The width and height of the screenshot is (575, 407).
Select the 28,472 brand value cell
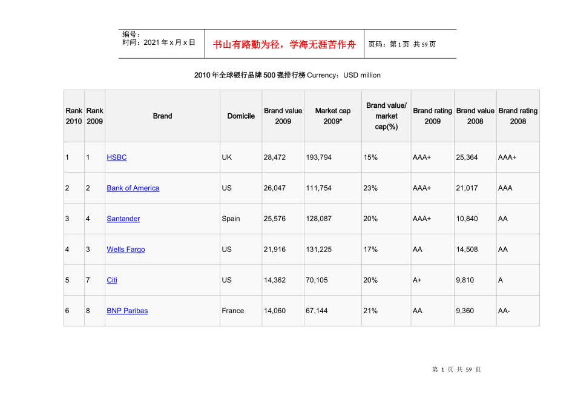pyautogui.click(x=283, y=157)
